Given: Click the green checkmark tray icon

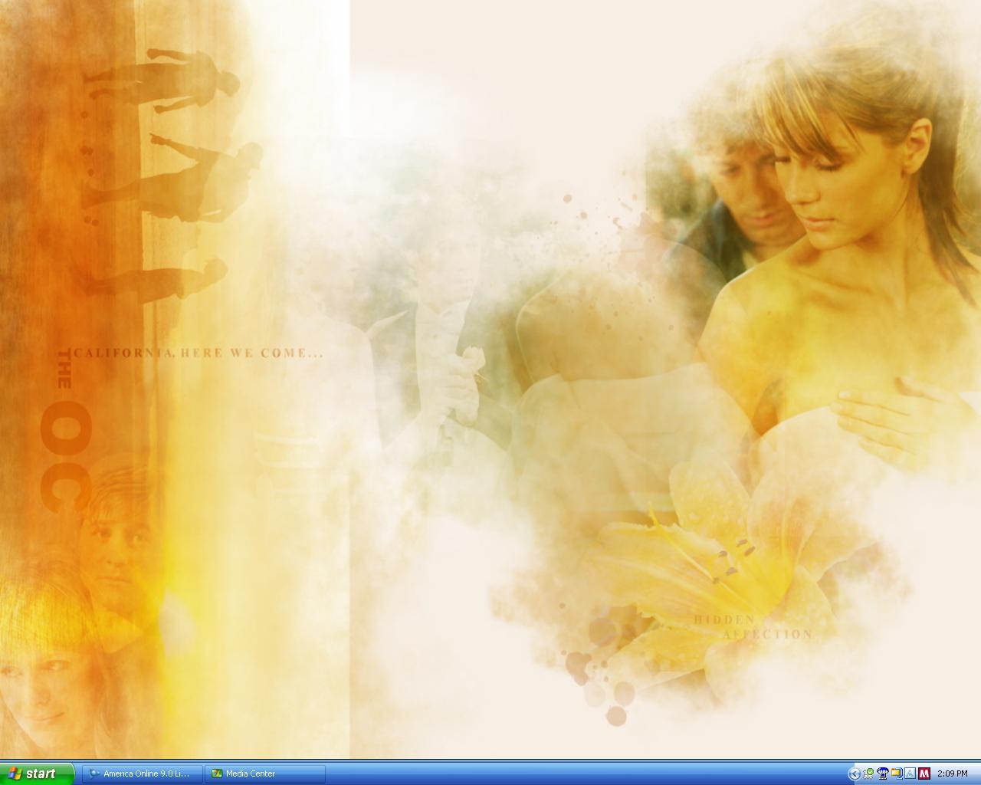Looking at the screenshot, I should click(869, 774).
